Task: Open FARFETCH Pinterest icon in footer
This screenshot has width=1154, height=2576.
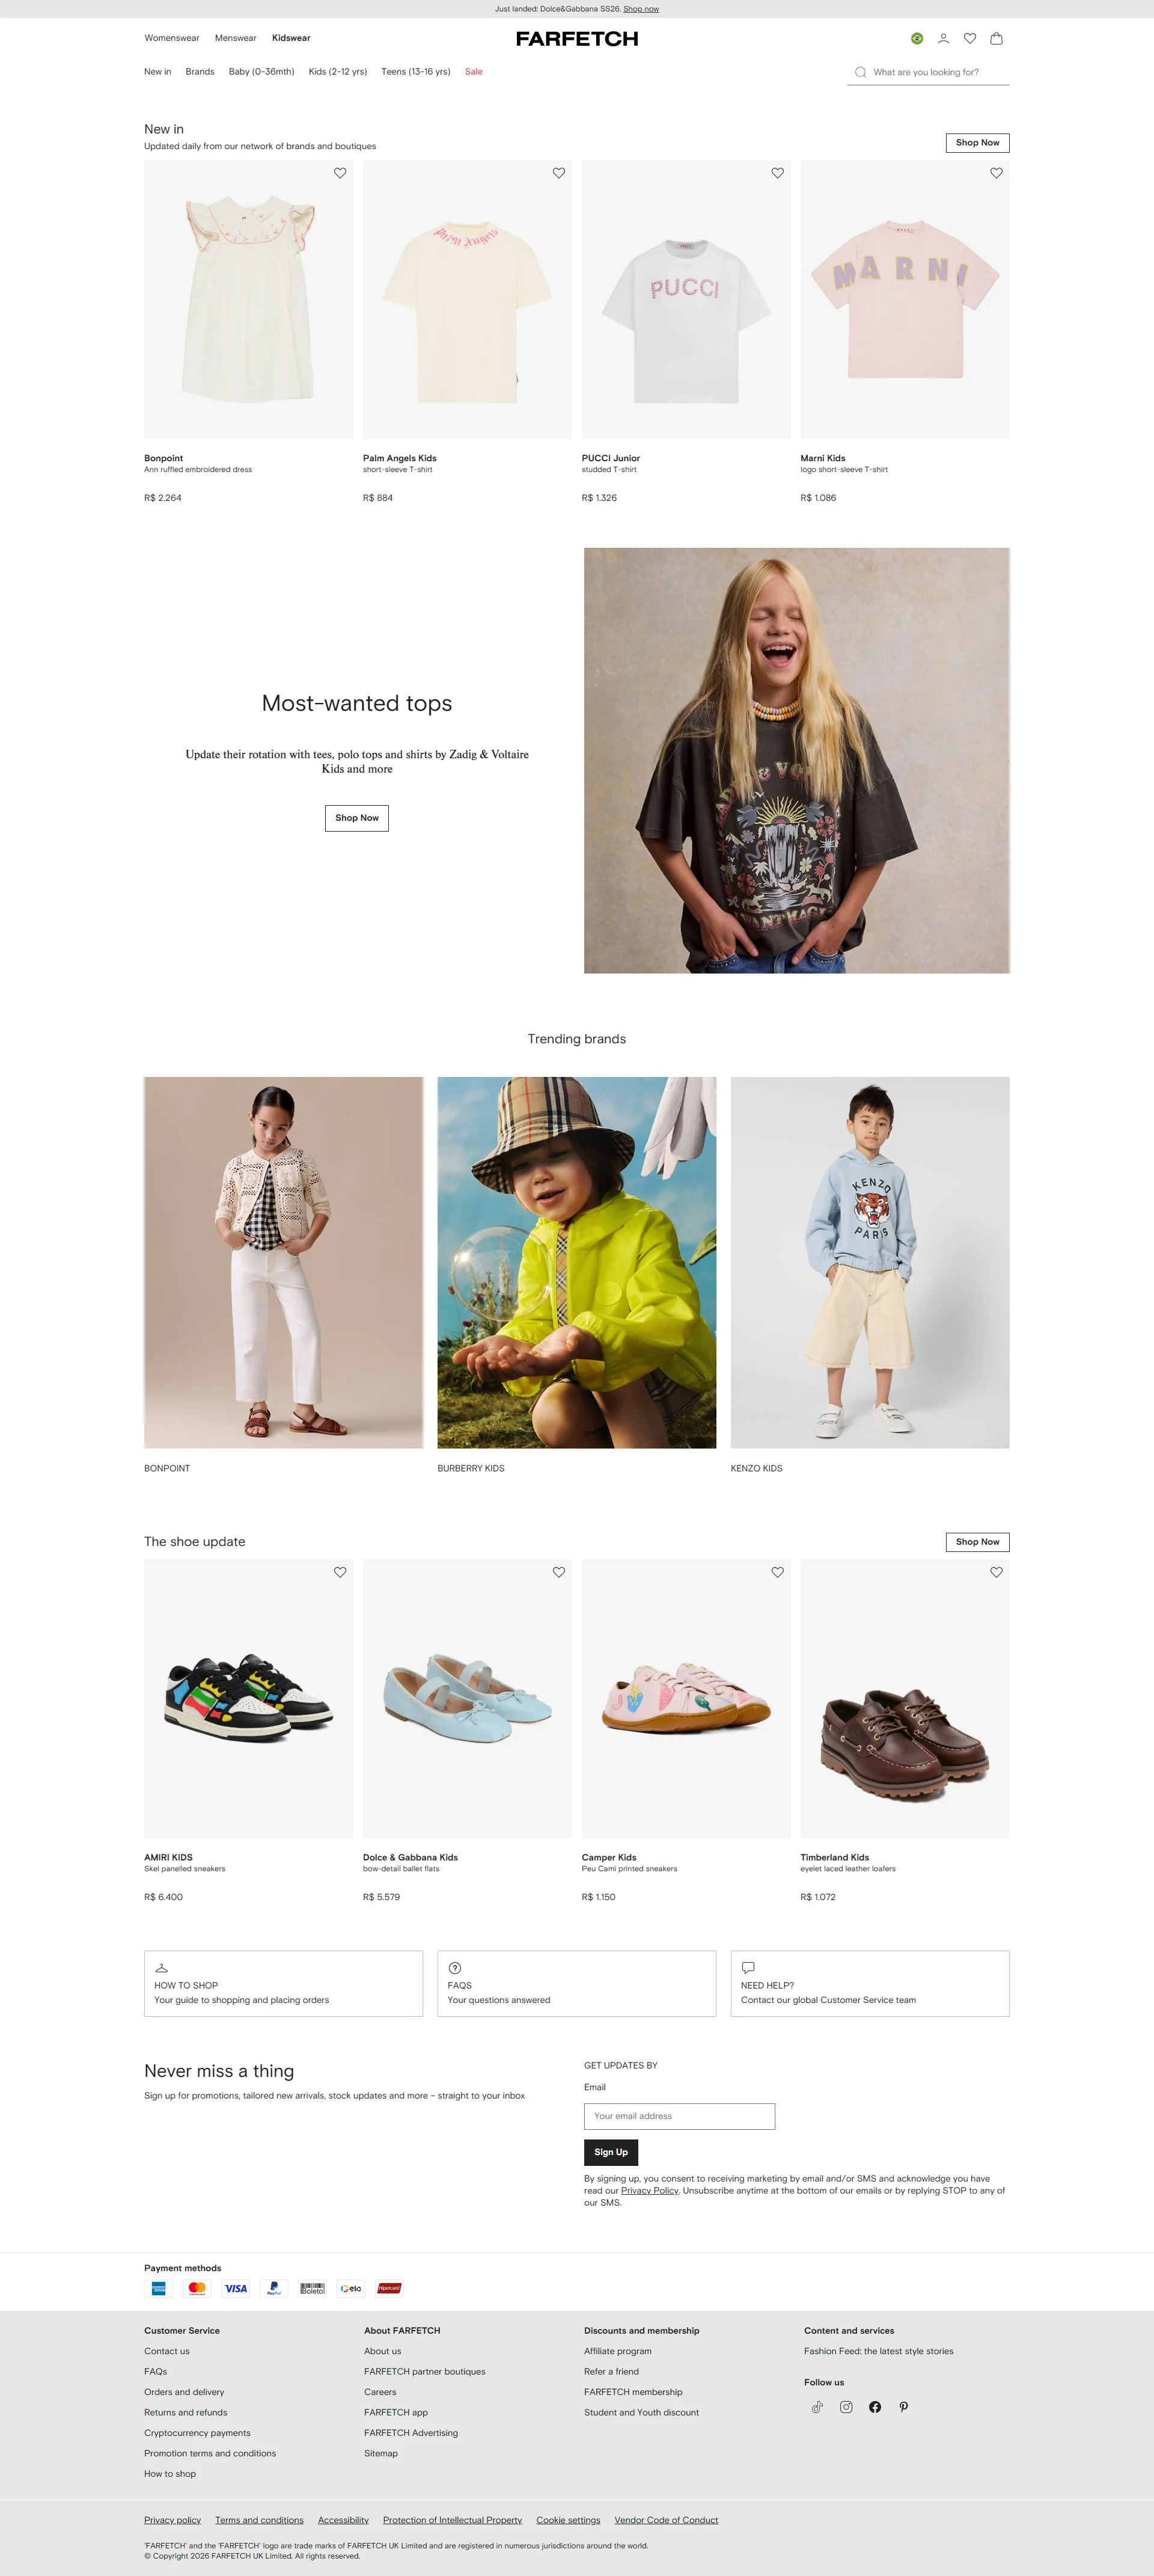Action: [x=903, y=2407]
